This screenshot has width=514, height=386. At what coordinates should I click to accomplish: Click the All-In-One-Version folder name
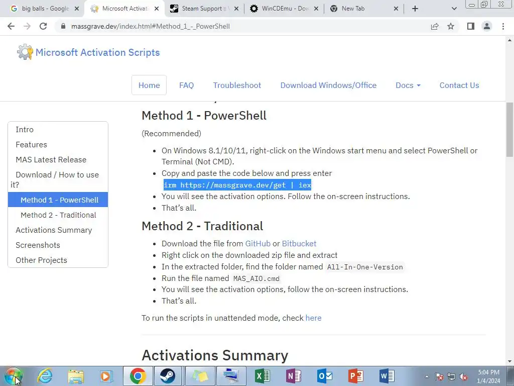click(365, 267)
